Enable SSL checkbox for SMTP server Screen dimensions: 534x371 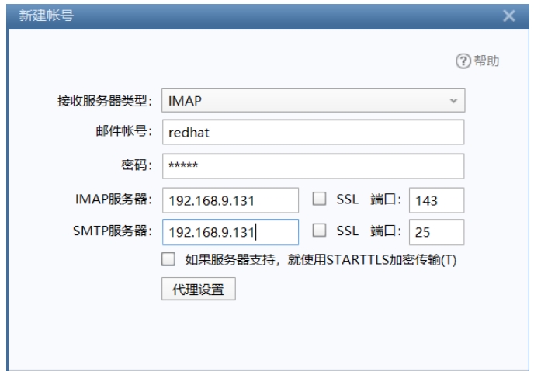click(317, 231)
